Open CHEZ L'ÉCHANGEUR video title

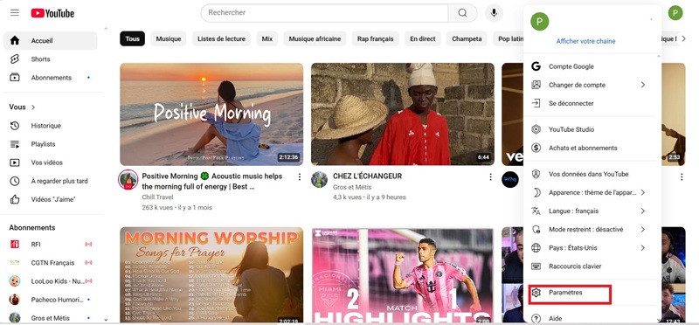[367, 176]
